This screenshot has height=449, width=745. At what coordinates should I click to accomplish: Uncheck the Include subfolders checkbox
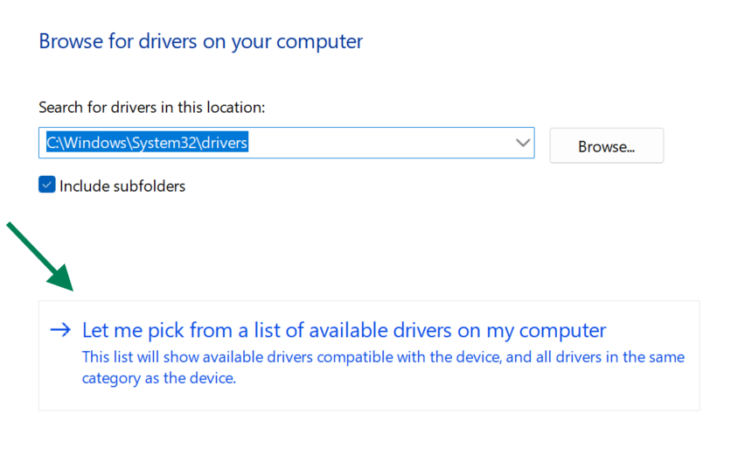coord(47,185)
